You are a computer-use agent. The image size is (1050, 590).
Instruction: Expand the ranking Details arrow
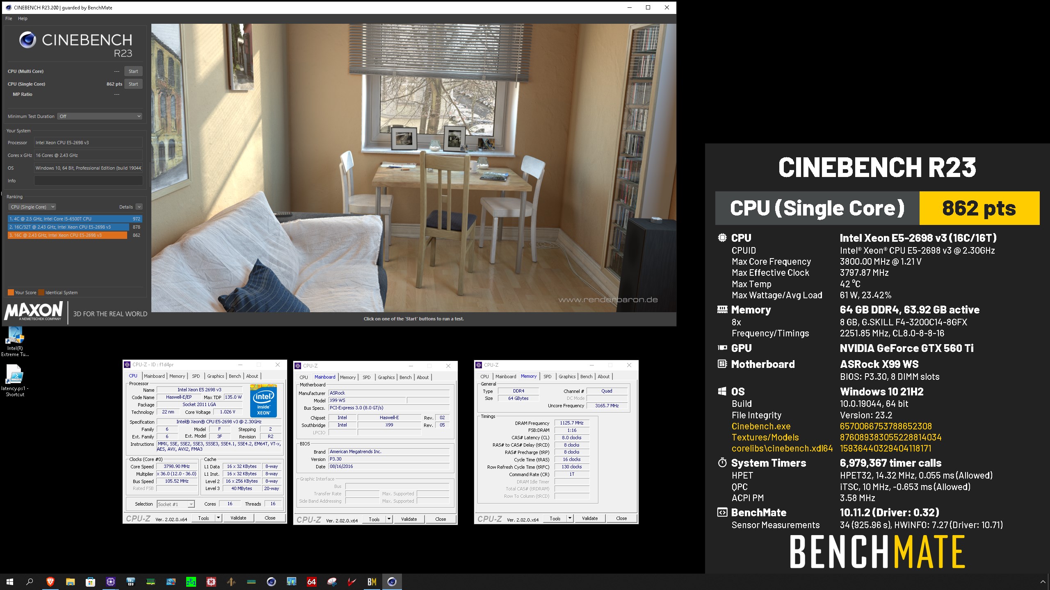(139, 207)
